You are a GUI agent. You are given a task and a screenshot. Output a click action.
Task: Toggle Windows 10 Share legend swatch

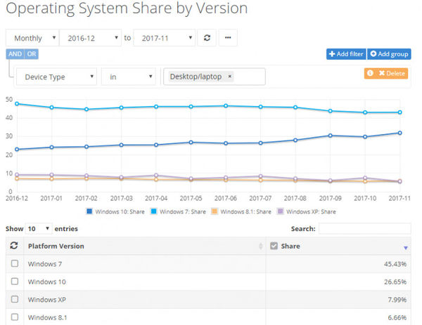click(x=89, y=211)
